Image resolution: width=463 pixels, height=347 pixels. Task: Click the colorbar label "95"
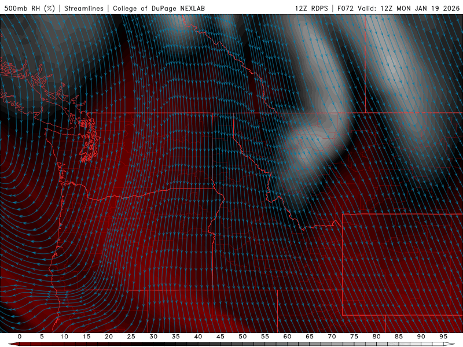443,337
